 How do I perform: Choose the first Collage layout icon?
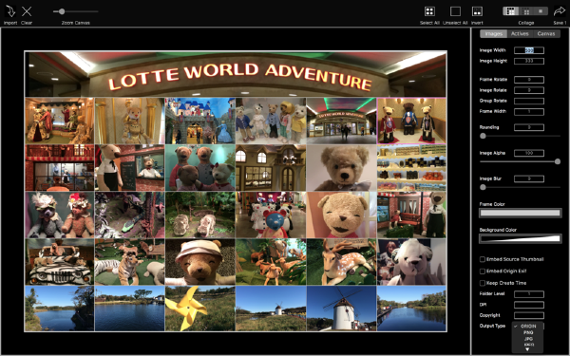[x=511, y=11]
